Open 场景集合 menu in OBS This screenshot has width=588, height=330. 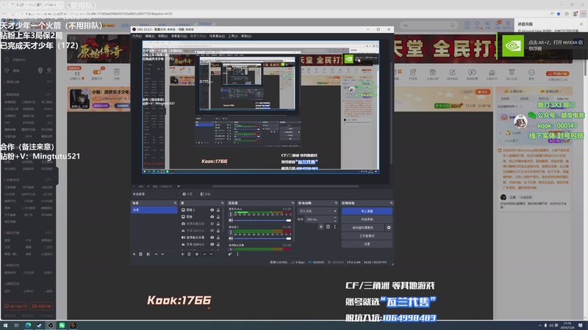coord(217,36)
